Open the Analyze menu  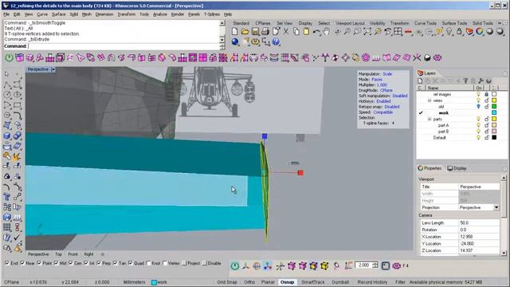[x=159, y=14]
